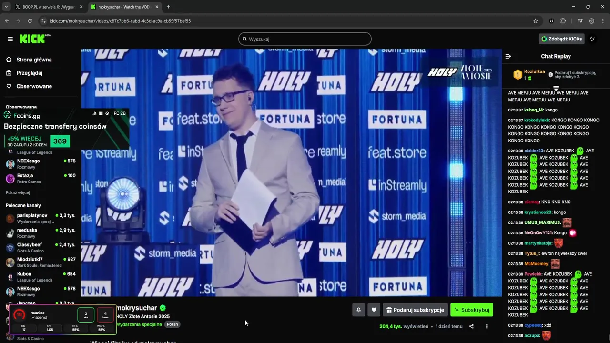Image resolution: width=610 pixels, height=343 pixels.
Task: Click the Chat Replay header
Action: coord(556,56)
